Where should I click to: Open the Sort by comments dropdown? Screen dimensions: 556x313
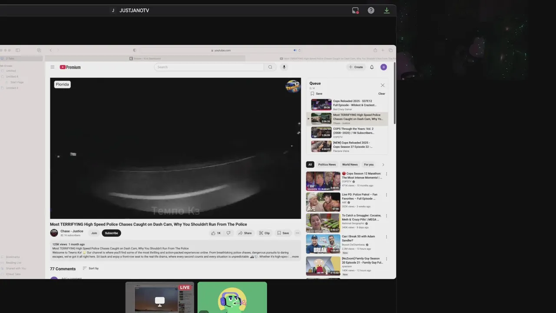click(90, 268)
